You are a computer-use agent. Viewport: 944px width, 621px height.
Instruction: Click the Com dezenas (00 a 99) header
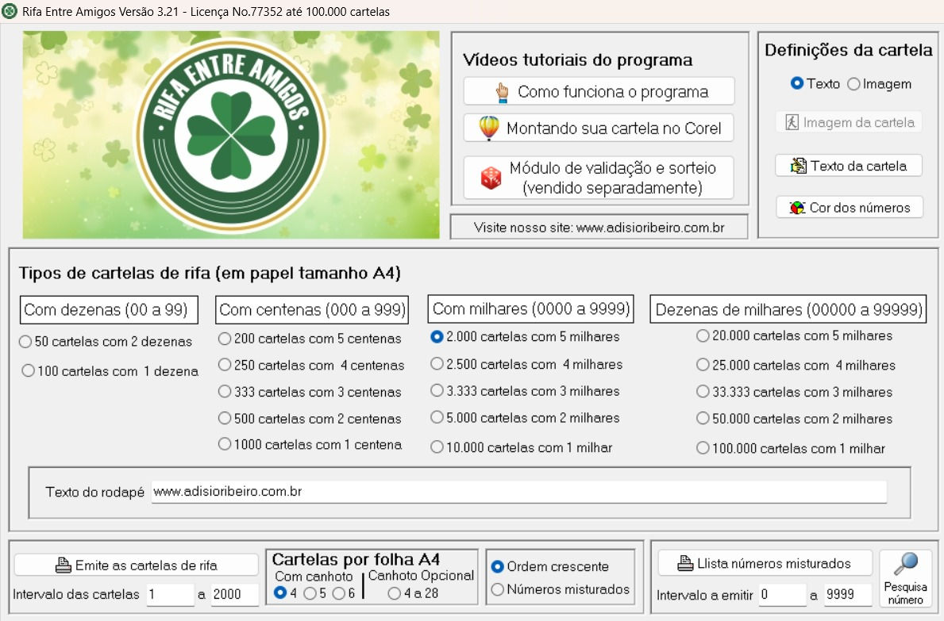(109, 309)
